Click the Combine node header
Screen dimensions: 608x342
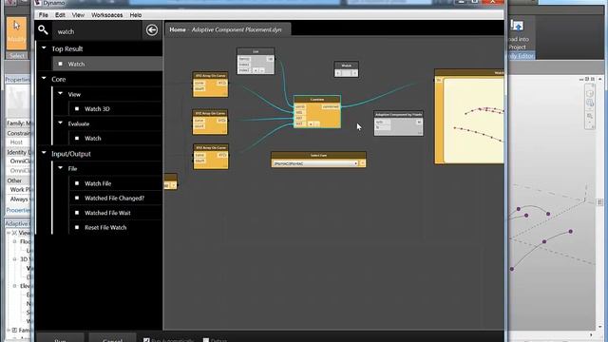[317, 99]
